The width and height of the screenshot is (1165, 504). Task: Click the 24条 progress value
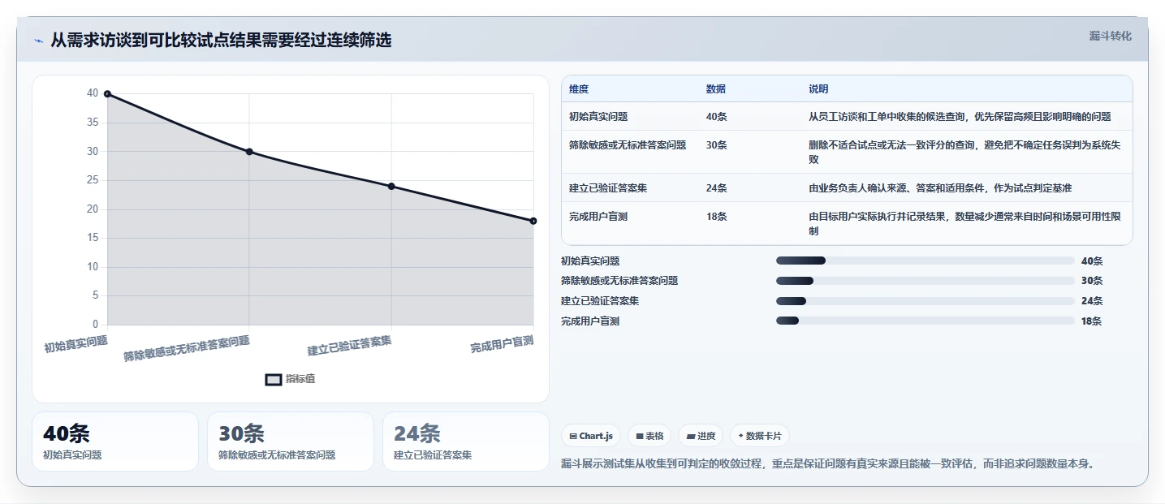pyautogui.click(x=1092, y=301)
